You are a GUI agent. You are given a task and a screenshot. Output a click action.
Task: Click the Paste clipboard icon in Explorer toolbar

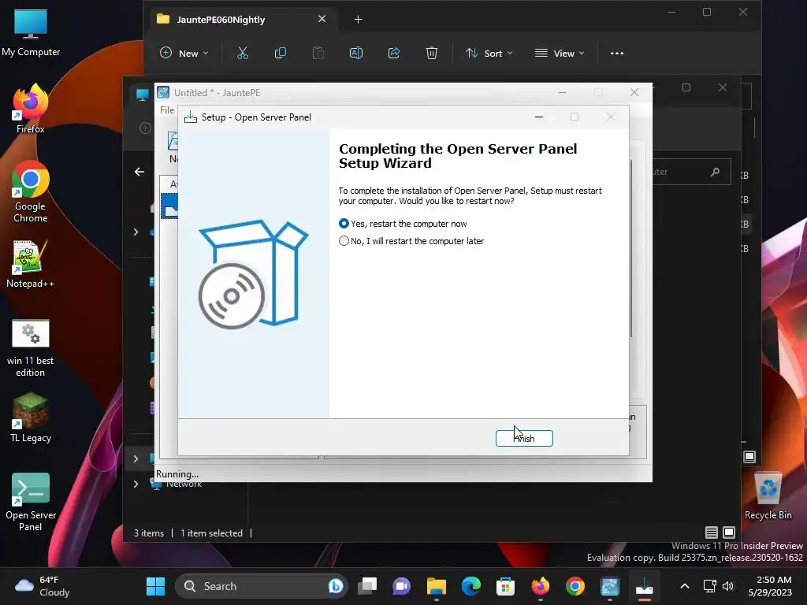(x=318, y=53)
